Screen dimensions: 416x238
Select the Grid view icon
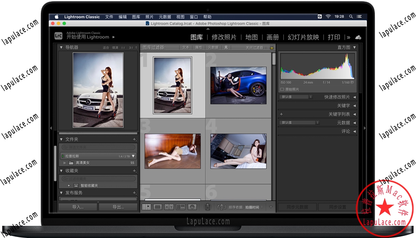(147, 207)
